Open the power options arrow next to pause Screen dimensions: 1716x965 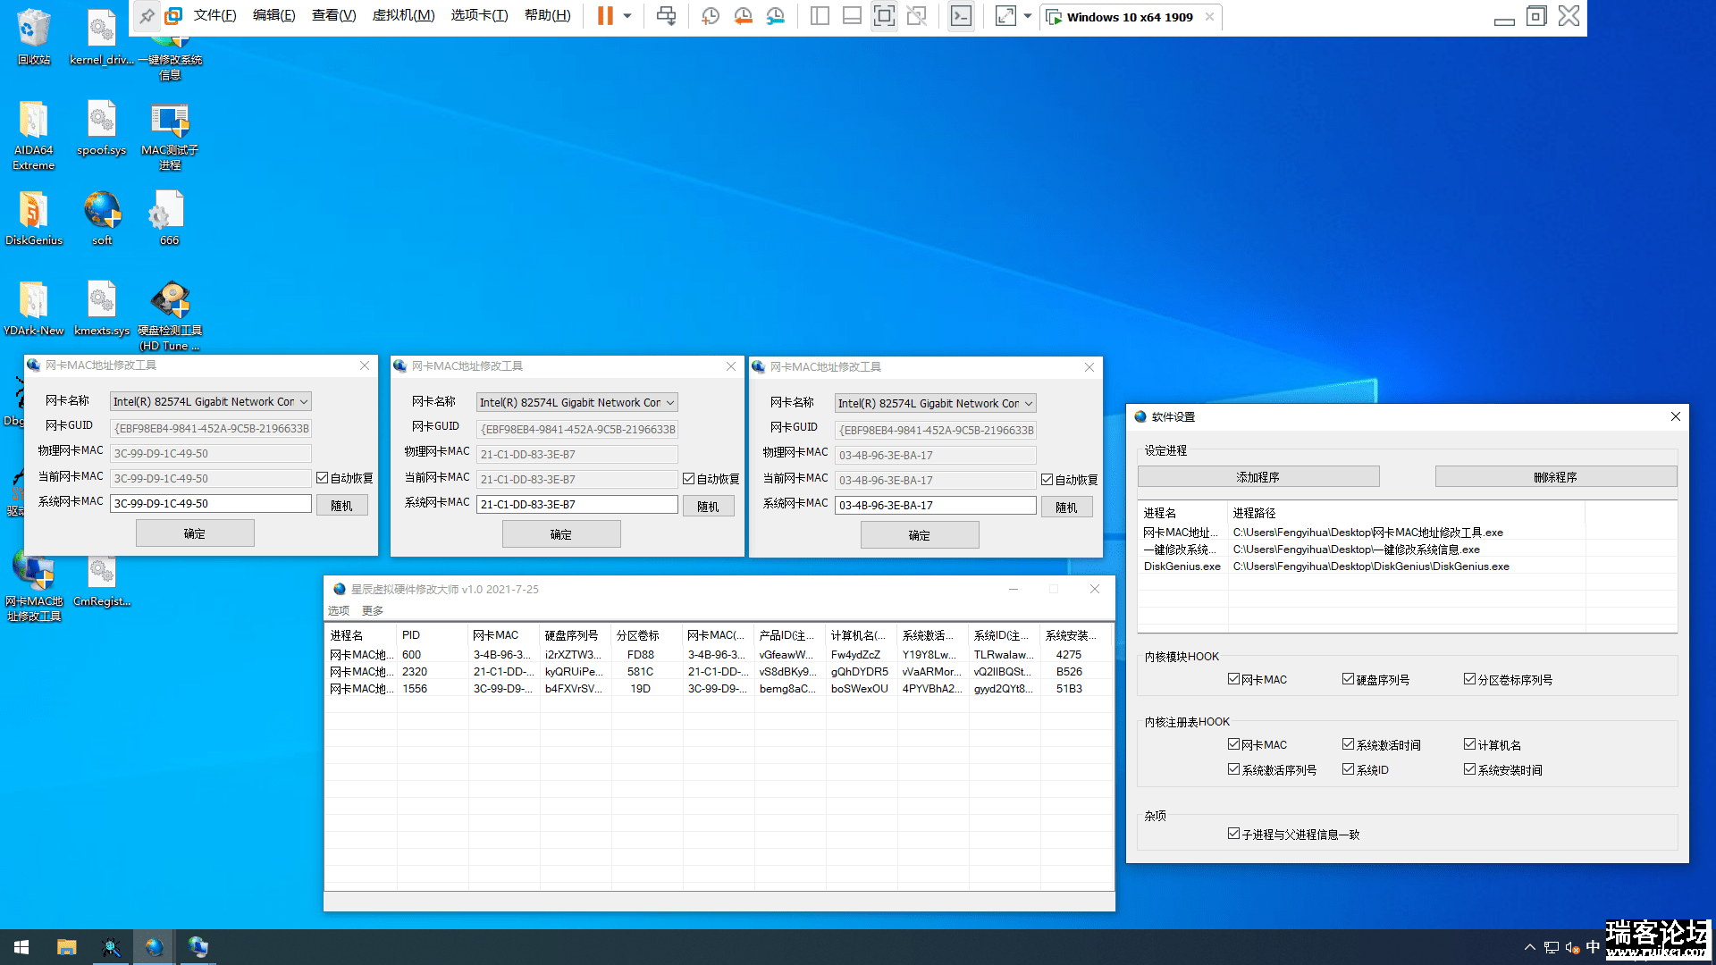click(627, 16)
